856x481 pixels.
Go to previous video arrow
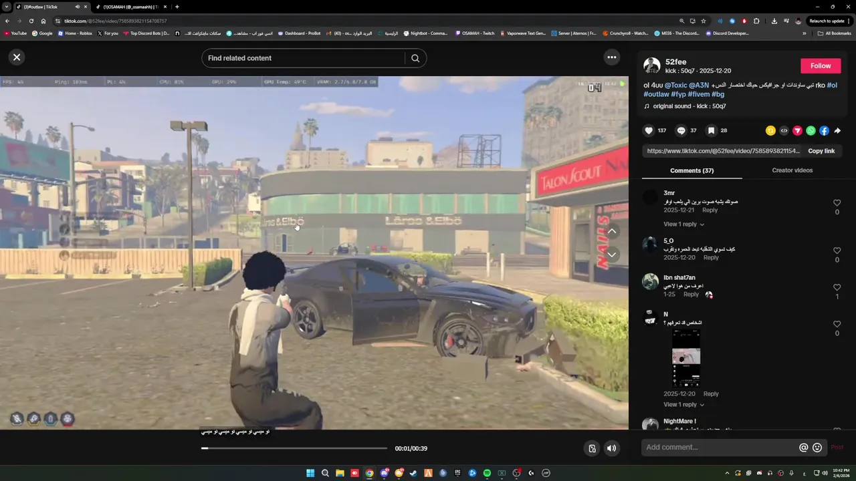point(611,231)
